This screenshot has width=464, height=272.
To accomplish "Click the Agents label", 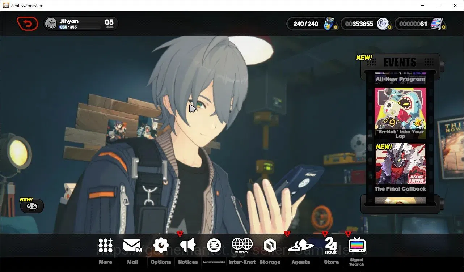I will tap(301, 262).
